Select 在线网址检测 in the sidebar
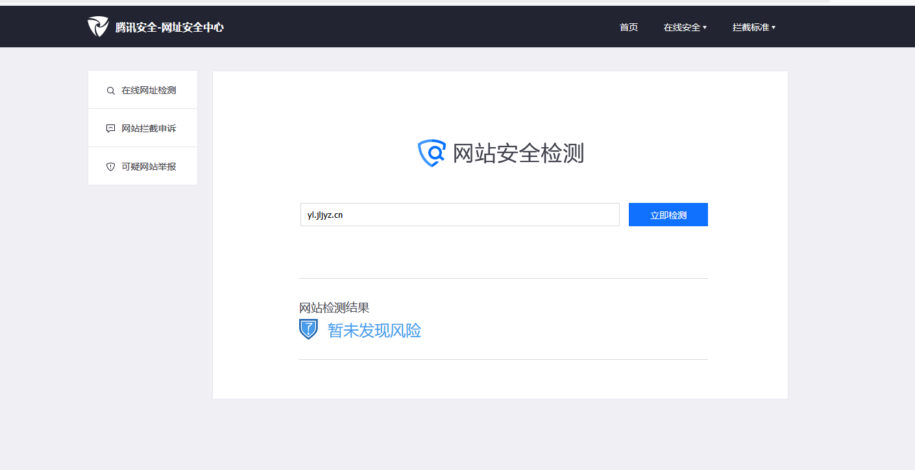The height and width of the screenshot is (470, 915). [143, 90]
